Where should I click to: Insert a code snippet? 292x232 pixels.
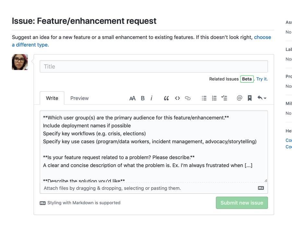pos(177,98)
